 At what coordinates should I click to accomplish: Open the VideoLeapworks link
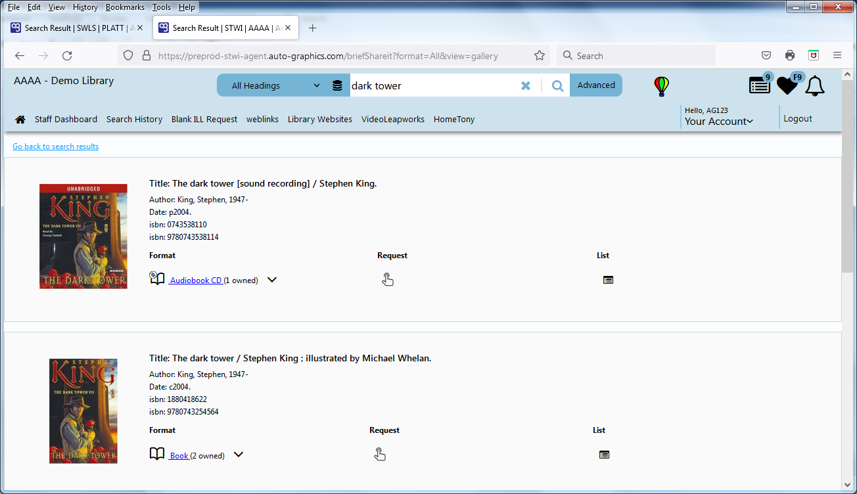[393, 120]
